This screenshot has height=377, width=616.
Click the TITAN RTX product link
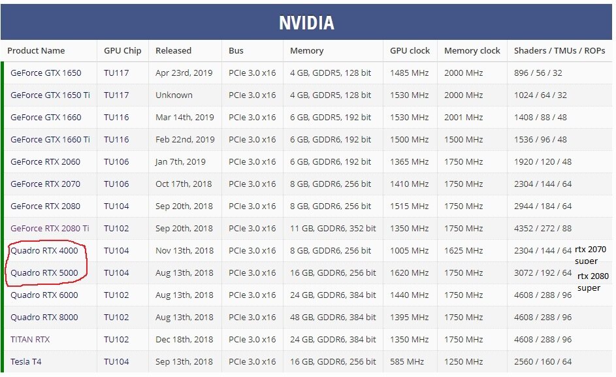click(30, 339)
